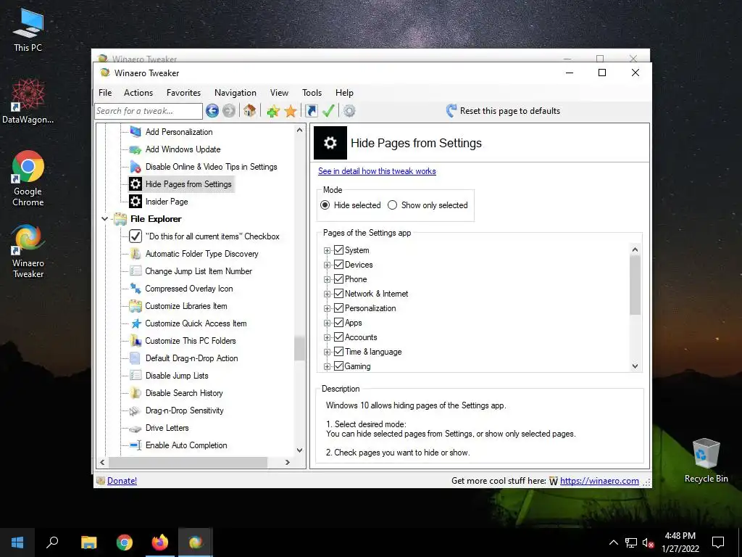Uncheck the Devices page checkbox
This screenshot has height=557, width=742.
tap(339, 265)
